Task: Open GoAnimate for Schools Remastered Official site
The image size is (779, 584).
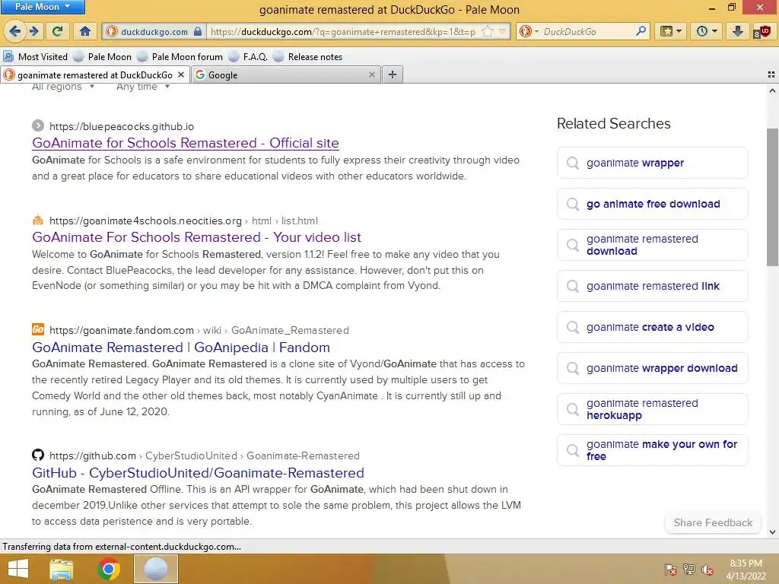Action: (186, 143)
